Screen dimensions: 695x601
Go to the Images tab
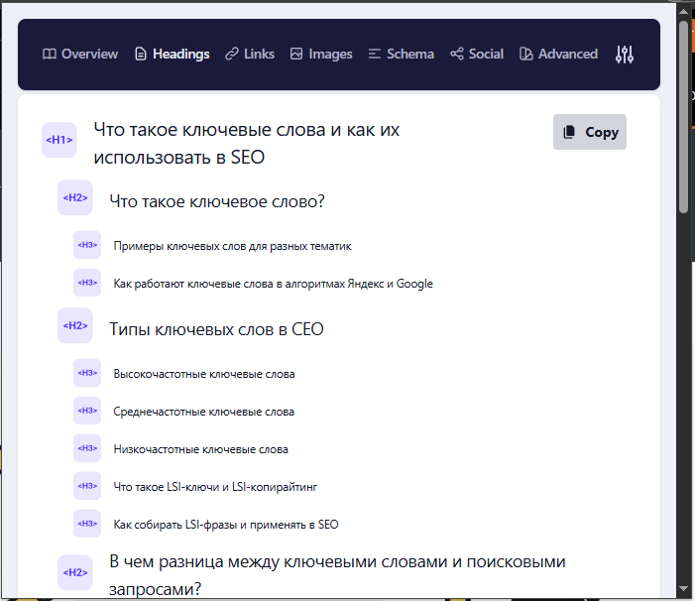pos(321,55)
